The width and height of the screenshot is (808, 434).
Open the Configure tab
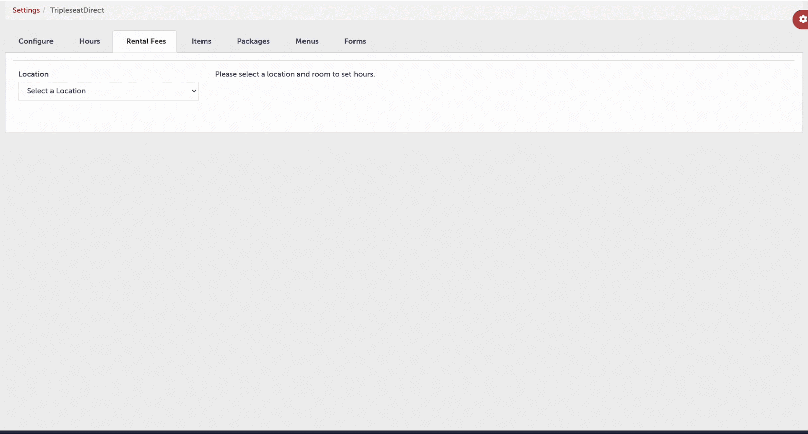pyautogui.click(x=36, y=41)
